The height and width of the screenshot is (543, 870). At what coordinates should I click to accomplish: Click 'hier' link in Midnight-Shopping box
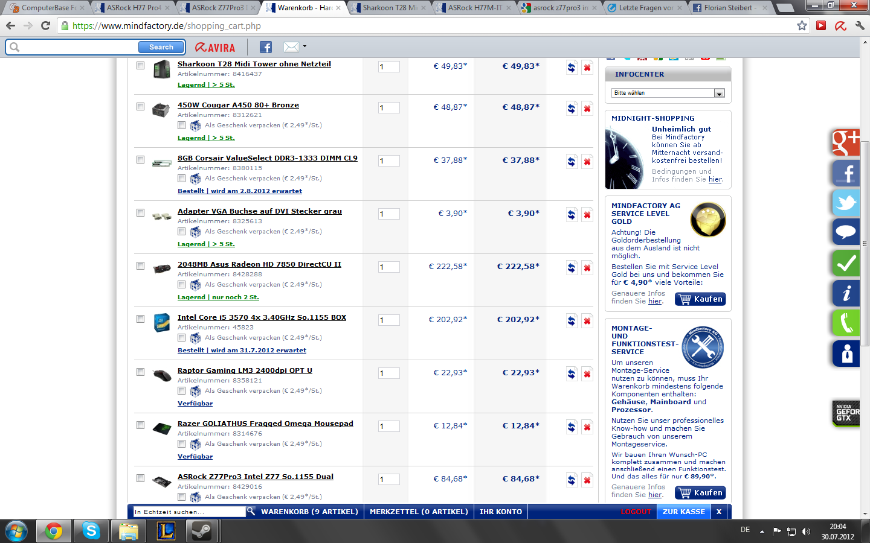coord(715,179)
